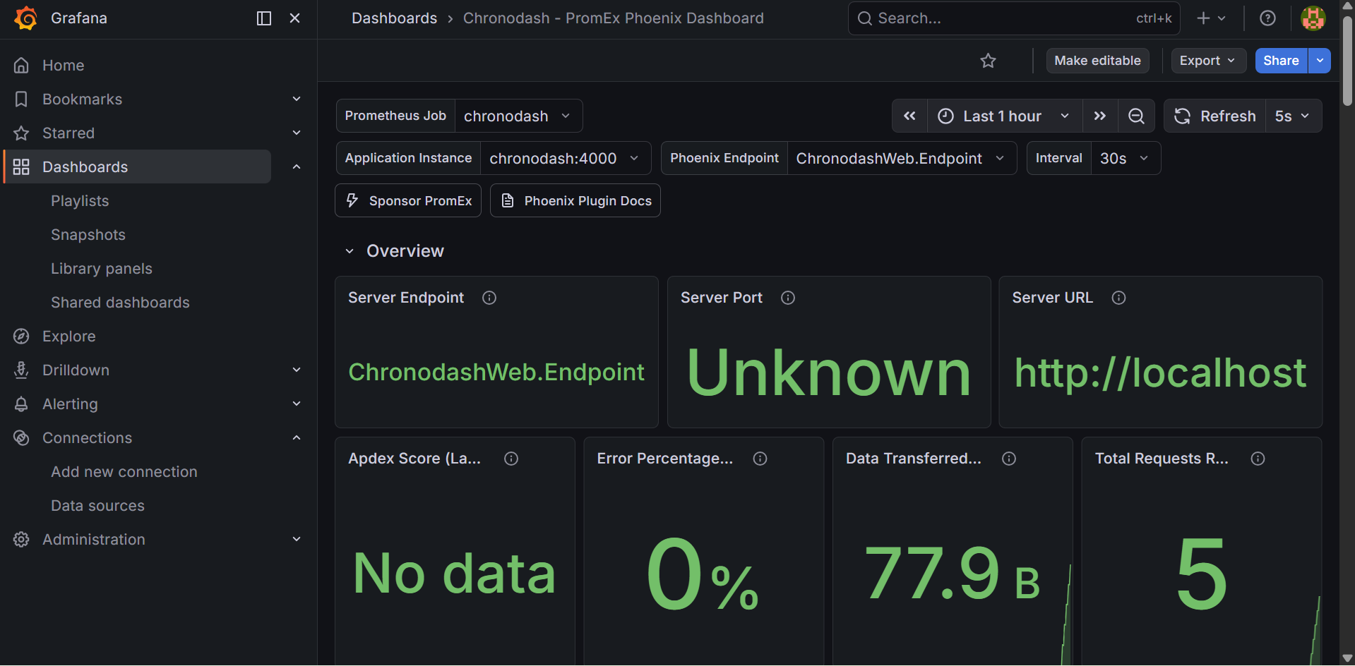Expand the Administration section chevron
The height and width of the screenshot is (666, 1355).
pyautogui.click(x=297, y=540)
